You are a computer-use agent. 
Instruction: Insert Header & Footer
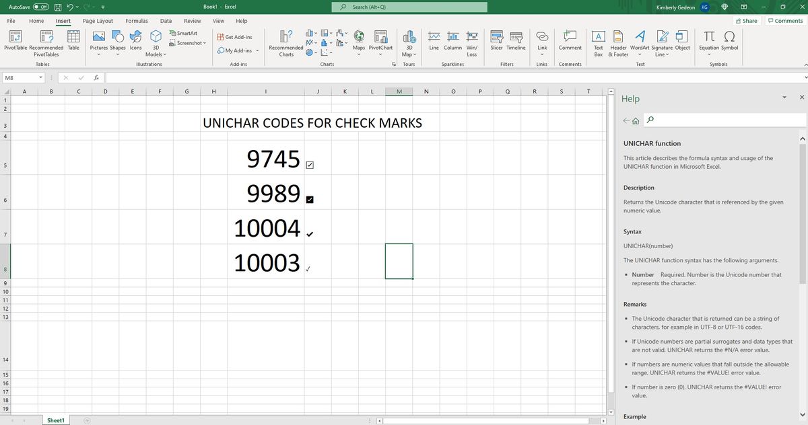coord(618,42)
